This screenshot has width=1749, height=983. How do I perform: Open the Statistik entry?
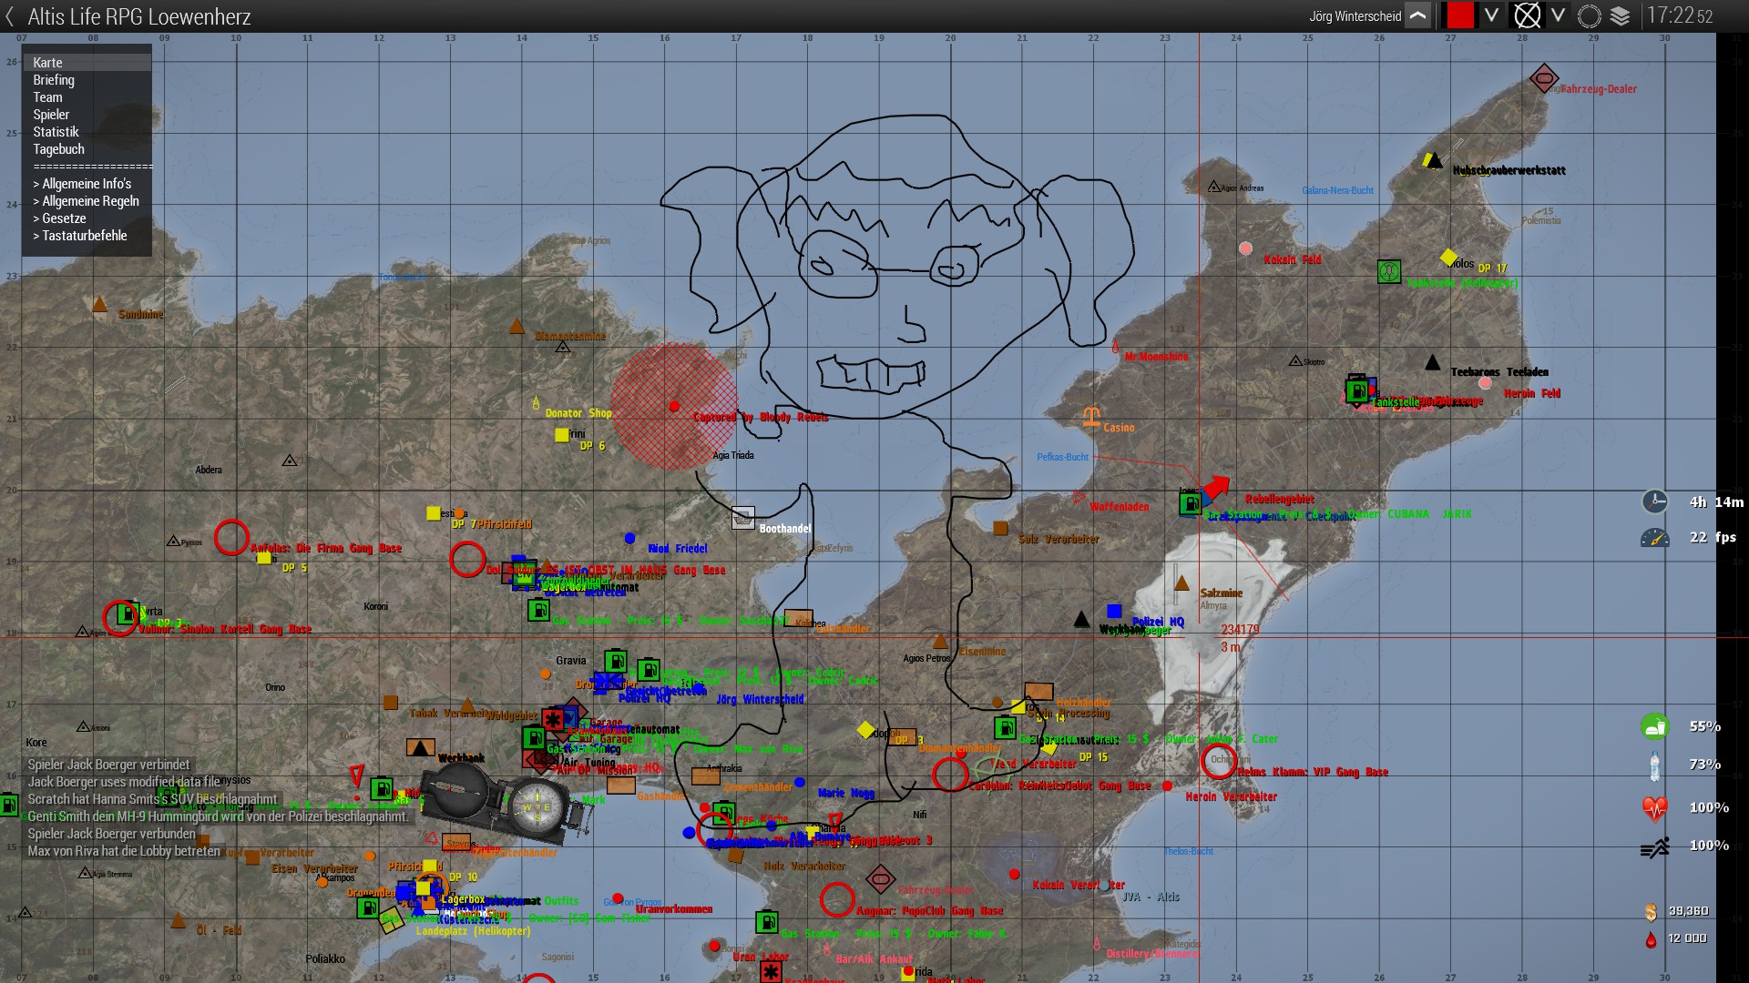coord(56,132)
